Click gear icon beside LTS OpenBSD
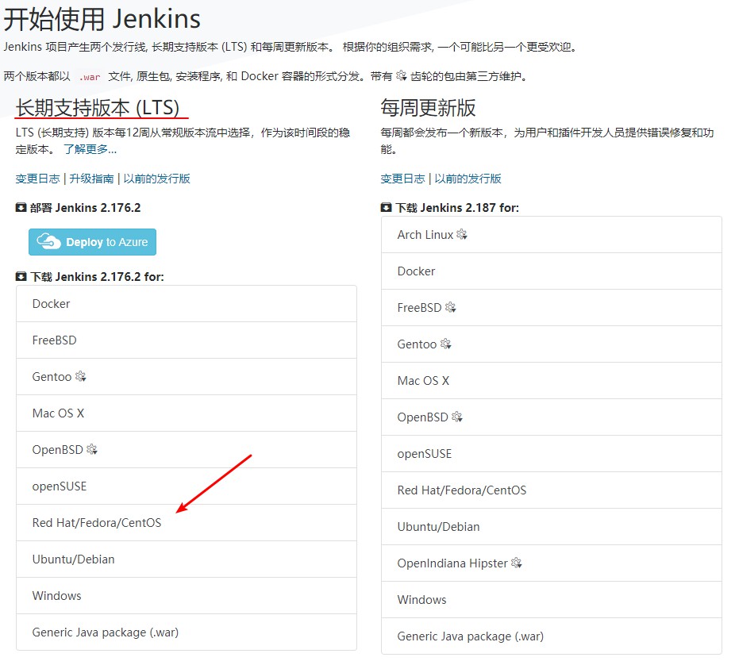Image resolution: width=735 pixels, height=665 pixels. [92, 449]
